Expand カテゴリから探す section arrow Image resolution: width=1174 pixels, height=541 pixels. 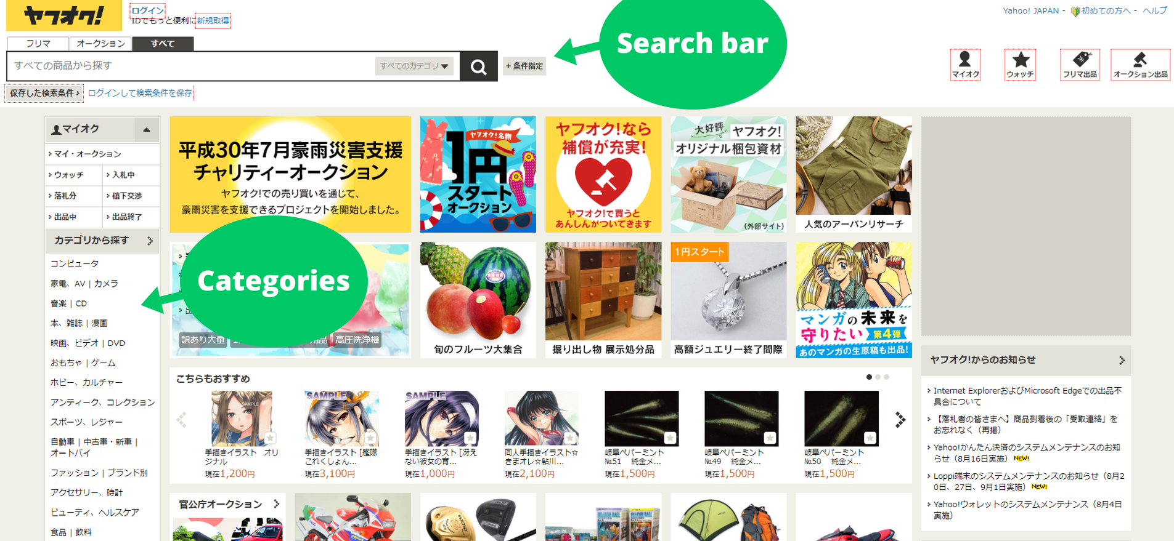pyautogui.click(x=150, y=241)
